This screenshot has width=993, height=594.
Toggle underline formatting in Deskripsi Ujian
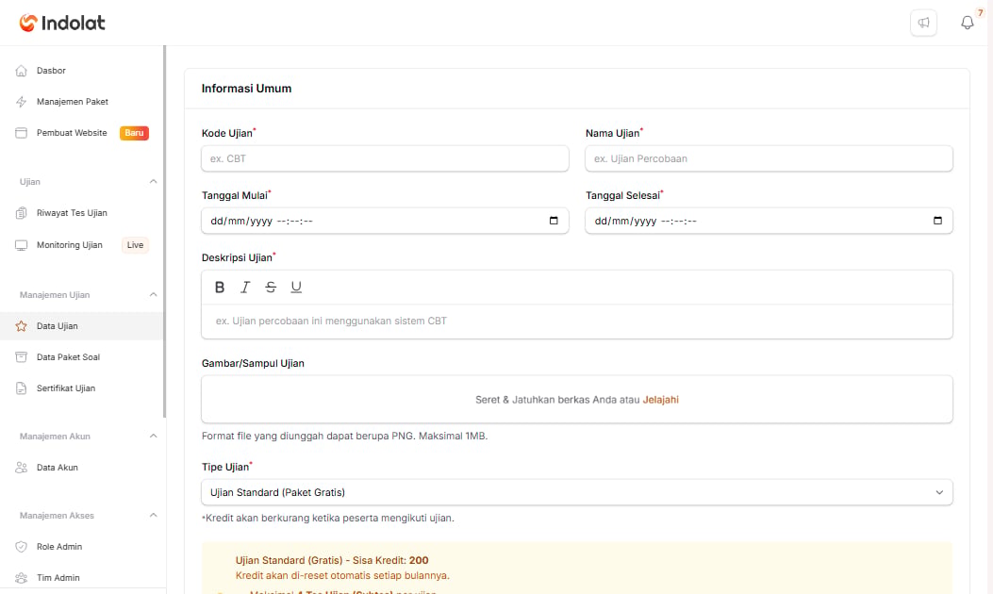click(x=296, y=288)
